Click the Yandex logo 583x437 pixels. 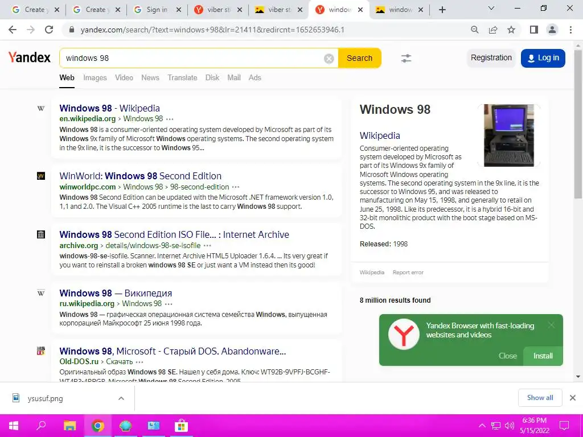point(30,57)
